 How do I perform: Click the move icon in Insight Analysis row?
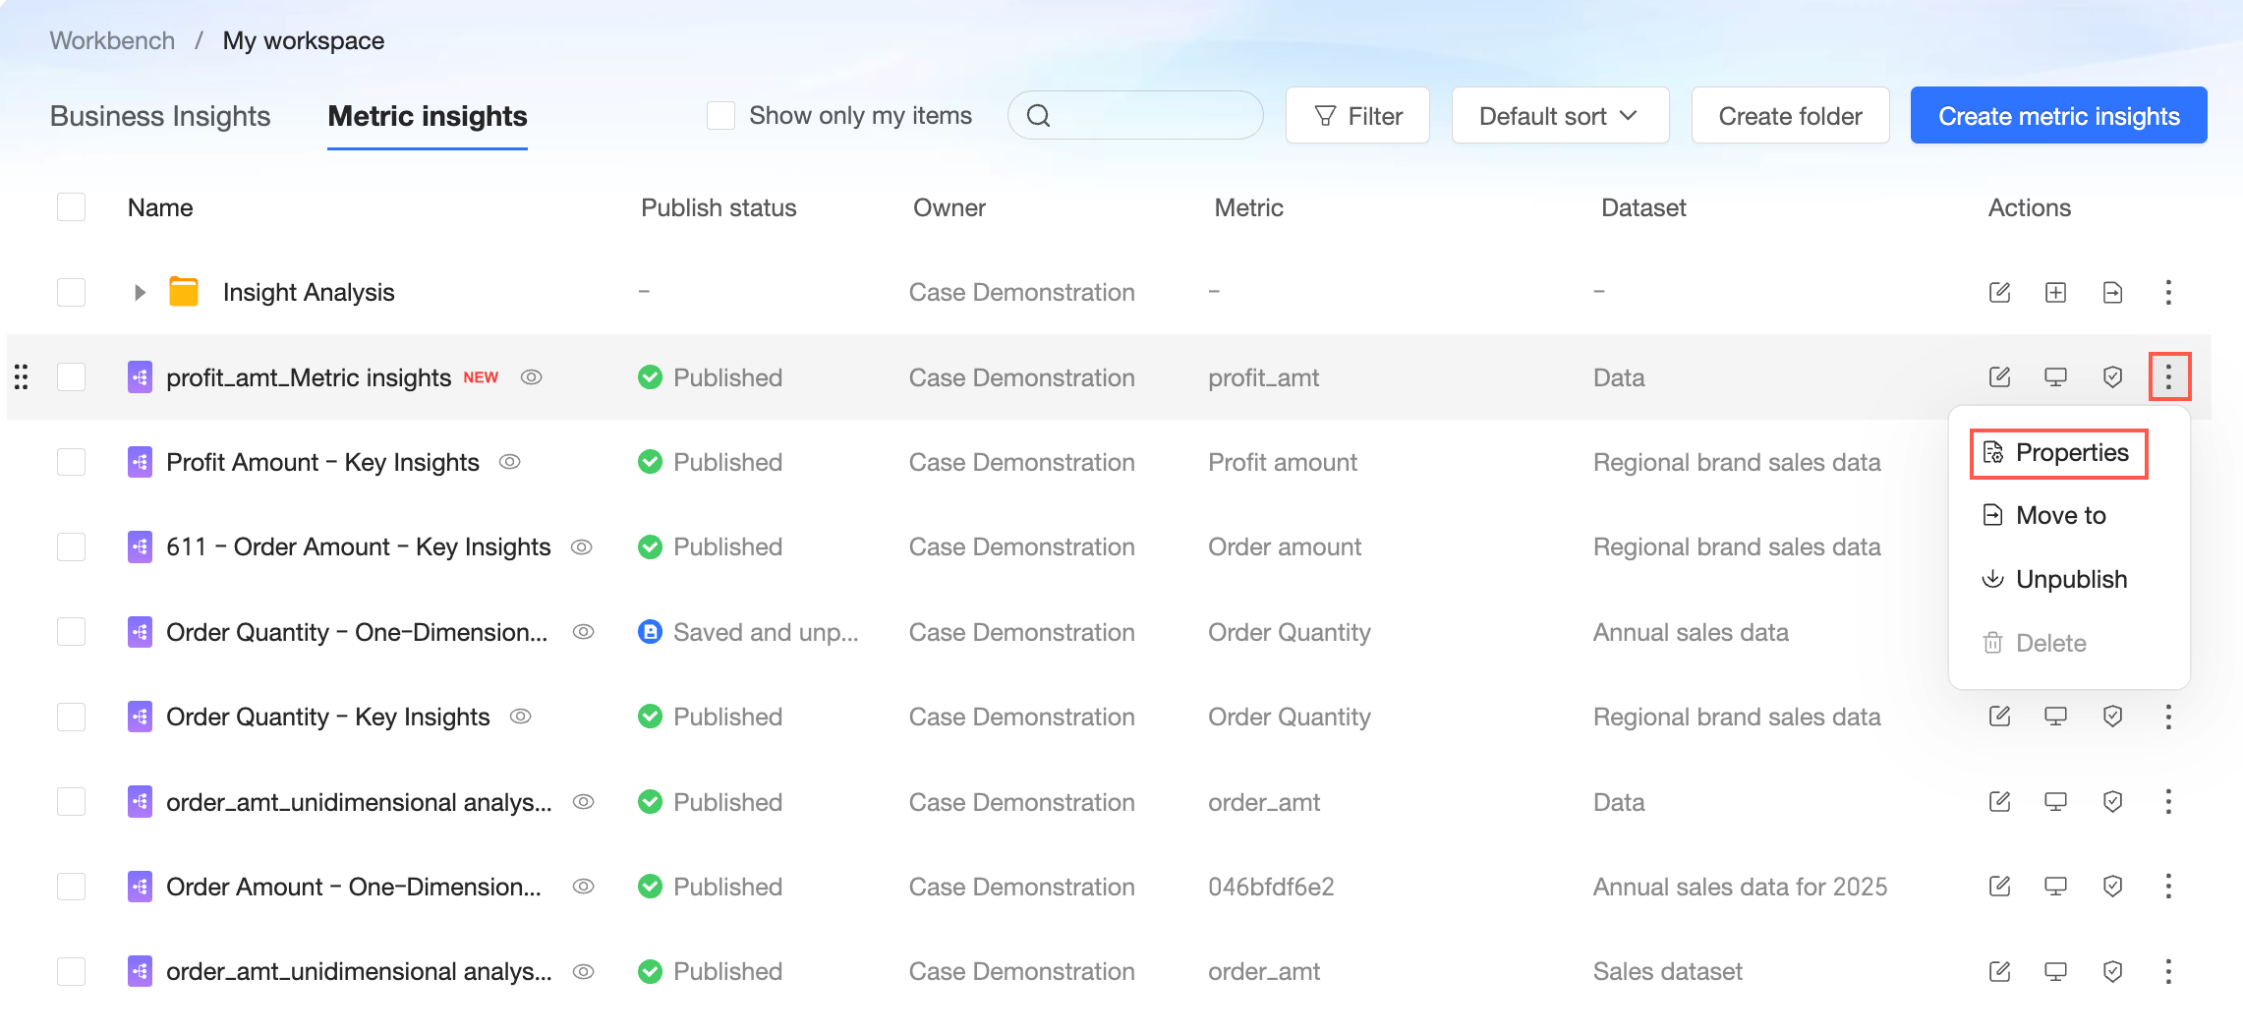click(x=2112, y=292)
